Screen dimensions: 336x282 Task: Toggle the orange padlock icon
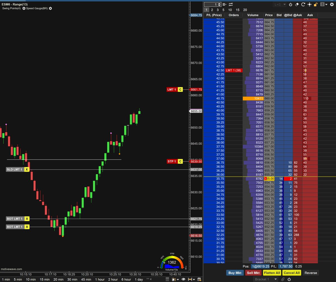316,4
